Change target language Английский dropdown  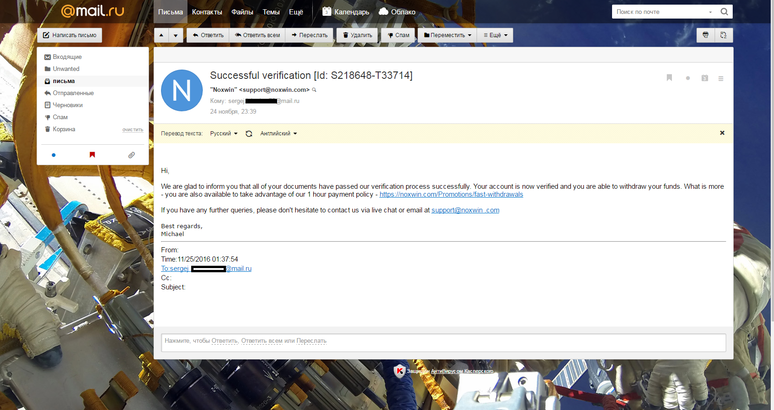[278, 134]
